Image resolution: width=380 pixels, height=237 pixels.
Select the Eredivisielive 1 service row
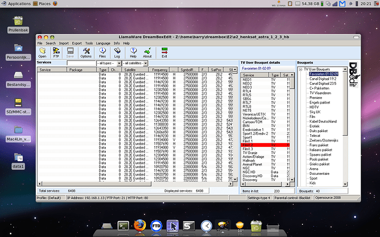pos(265,130)
